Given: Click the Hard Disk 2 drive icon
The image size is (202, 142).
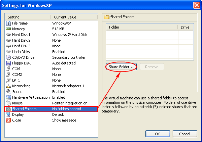Looking at the screenshot, I should pyautogui.click(x=8, y=40).
